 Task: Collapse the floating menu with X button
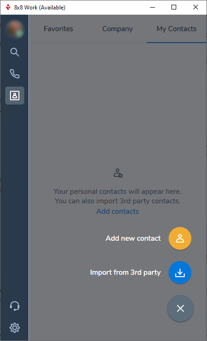(x=180, y=308)
